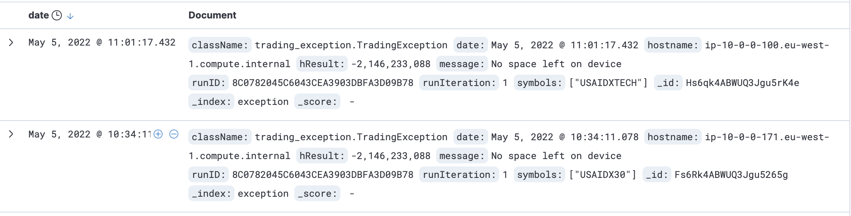
Task: Select the hResult label in first document
Action: [322, 64]
